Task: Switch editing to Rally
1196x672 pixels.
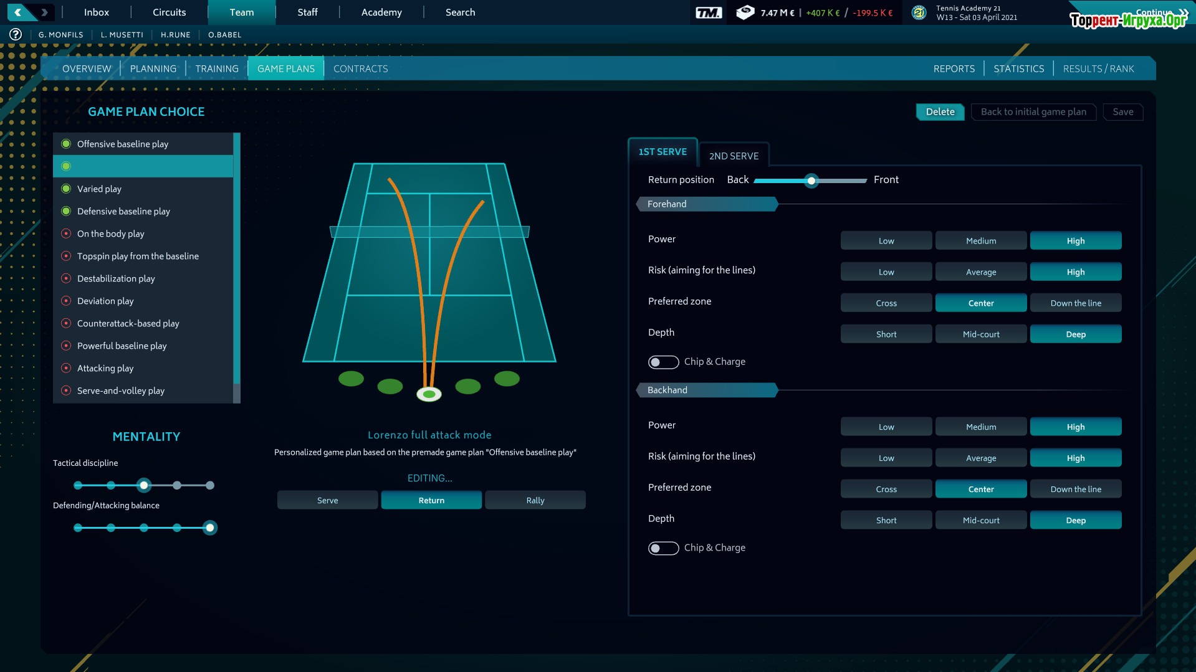Action: [535, 500]
